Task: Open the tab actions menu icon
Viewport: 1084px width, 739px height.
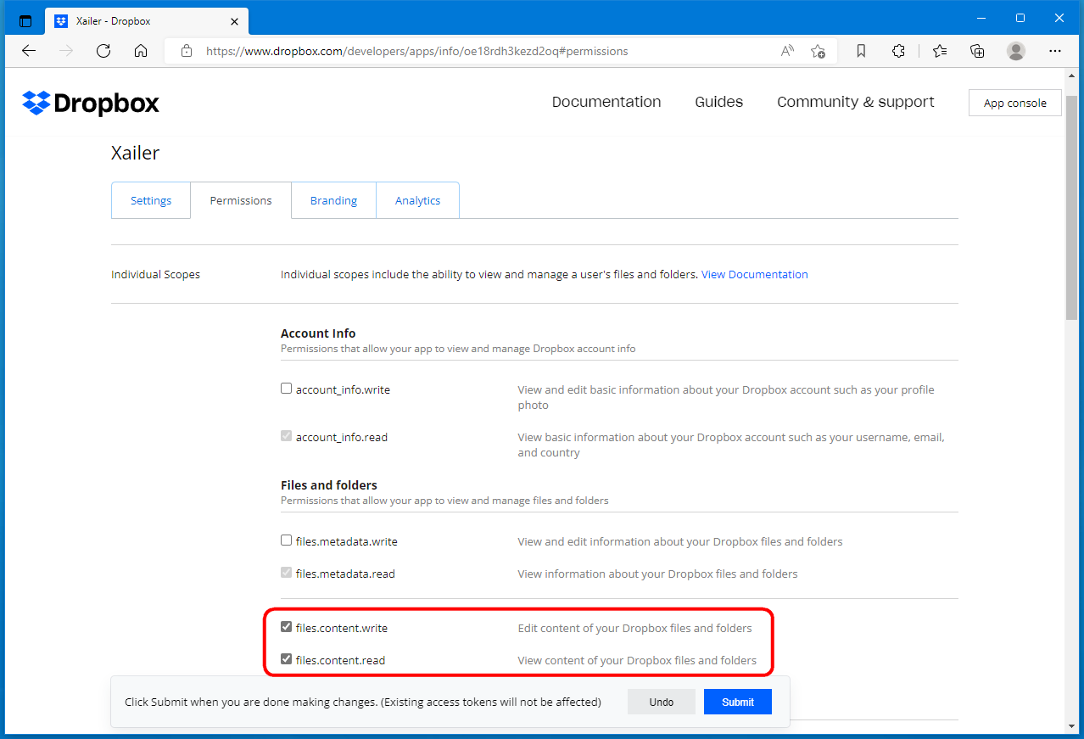Action: point(25,21)
